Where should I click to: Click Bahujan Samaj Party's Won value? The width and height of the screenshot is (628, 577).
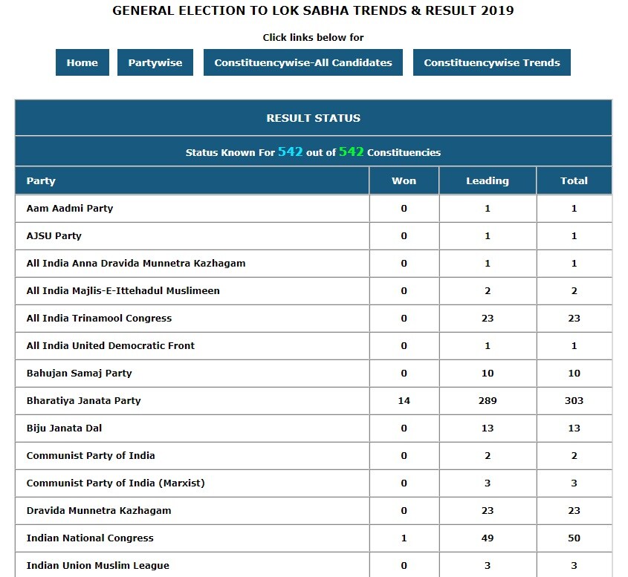(x=404, y=374)
